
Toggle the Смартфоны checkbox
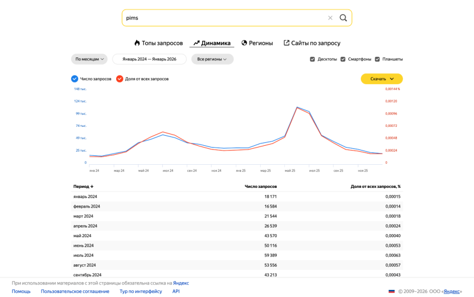point(343,59)
